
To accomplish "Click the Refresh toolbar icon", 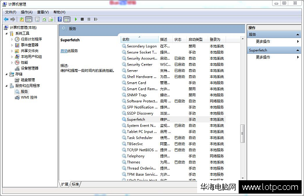I will 45,19.
